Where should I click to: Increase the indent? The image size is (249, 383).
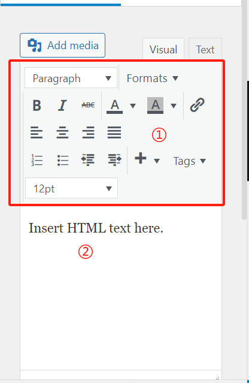pyautogui.click(x=114, y=160)
